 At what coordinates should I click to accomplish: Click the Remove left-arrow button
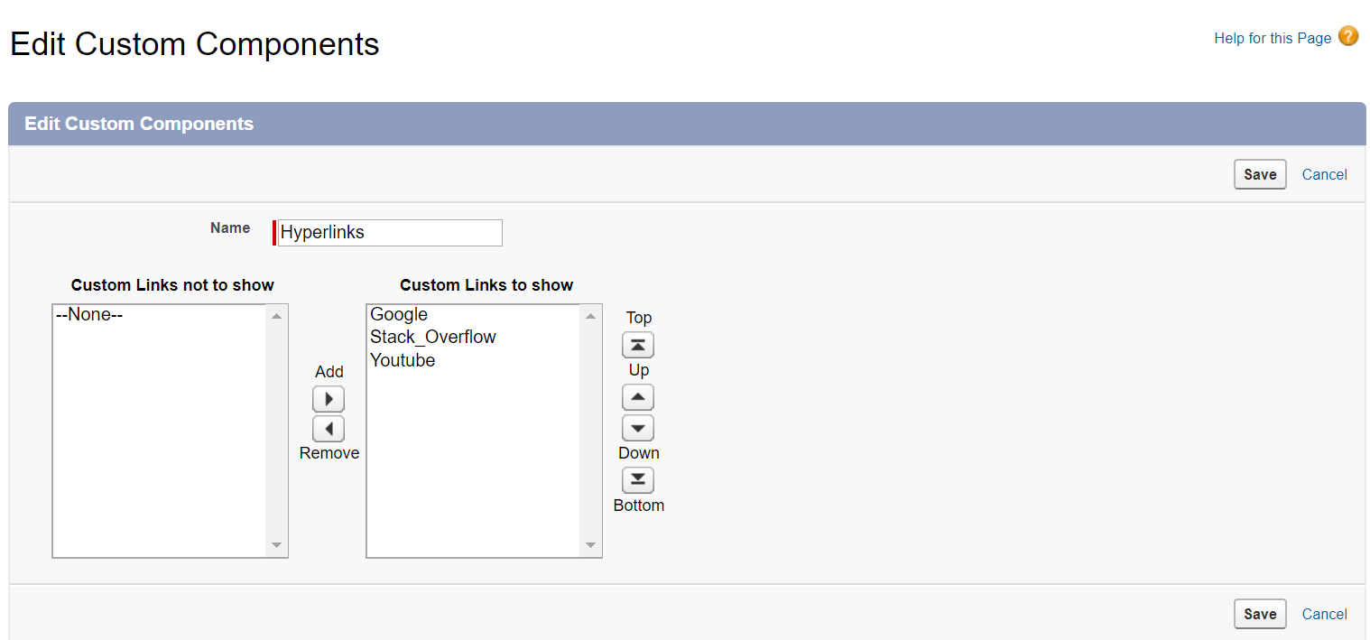click(x=329, y=429)
